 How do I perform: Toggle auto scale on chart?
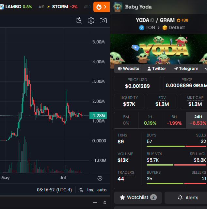[102, 190]
